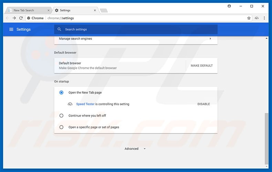The image size is (272, 172).
Task: Click the scrollbar down arrow
Action: click(266, 166)
